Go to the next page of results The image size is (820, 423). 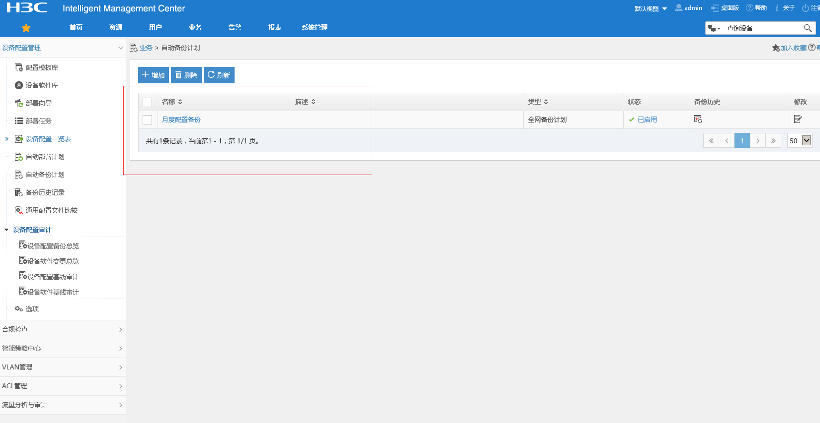758,141
